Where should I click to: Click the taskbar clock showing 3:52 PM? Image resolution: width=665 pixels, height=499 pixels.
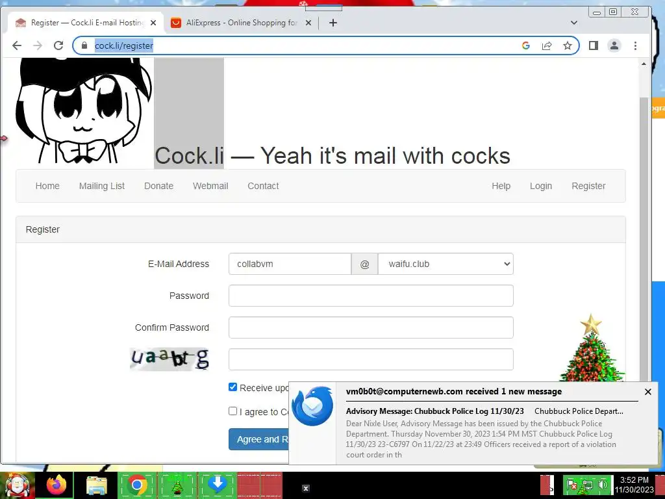pyautogui.click(x=634, y=485)
